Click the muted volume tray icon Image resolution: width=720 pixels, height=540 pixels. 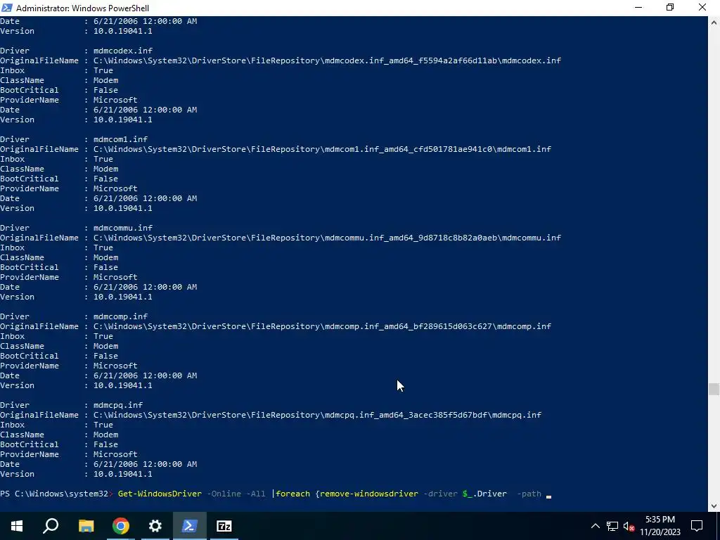[x=629, y=526]
